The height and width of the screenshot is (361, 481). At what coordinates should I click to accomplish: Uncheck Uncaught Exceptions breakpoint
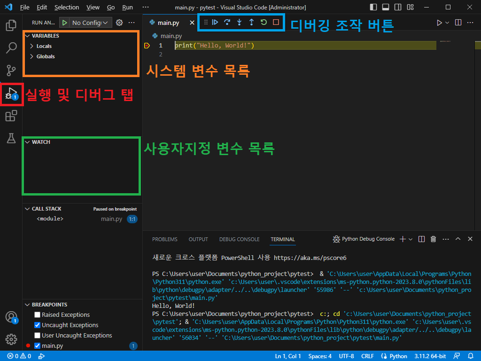click(x=38, y=325)
